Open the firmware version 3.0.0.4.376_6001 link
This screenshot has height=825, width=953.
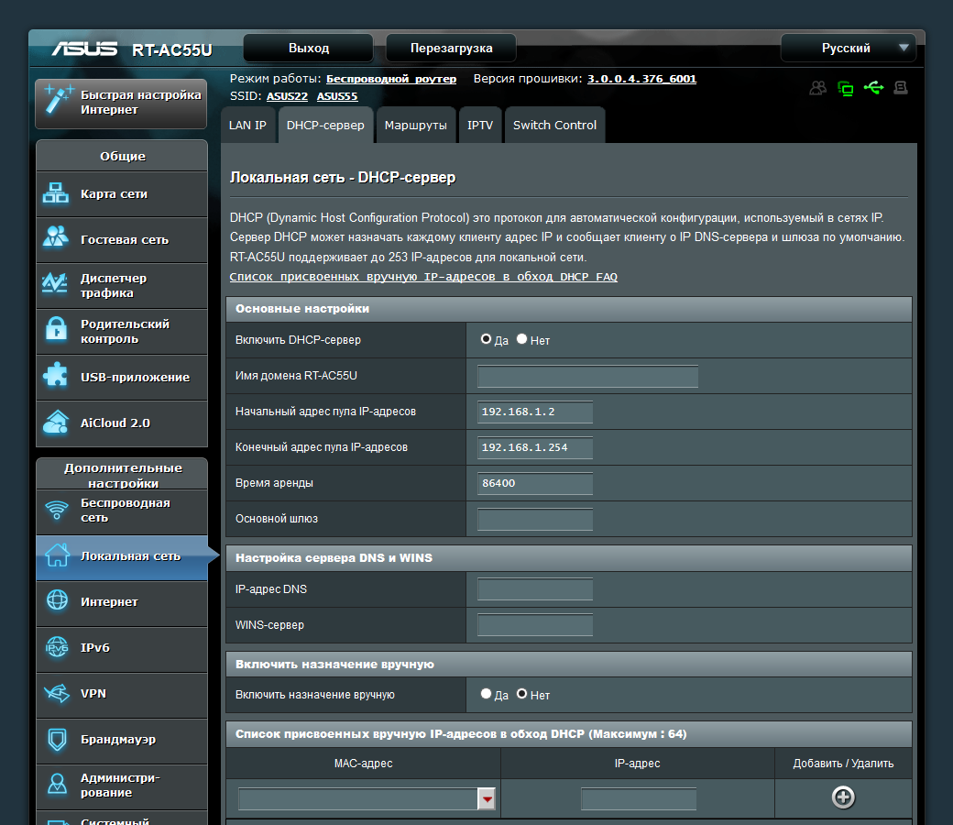point(641,79)
